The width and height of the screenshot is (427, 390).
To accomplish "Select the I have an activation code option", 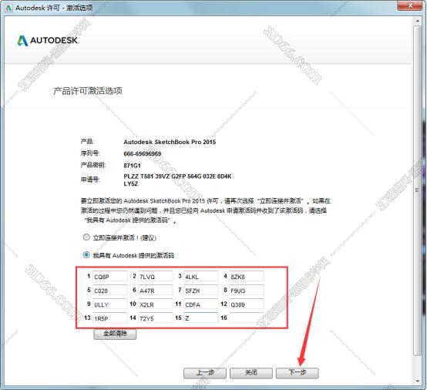I will 86,255.
